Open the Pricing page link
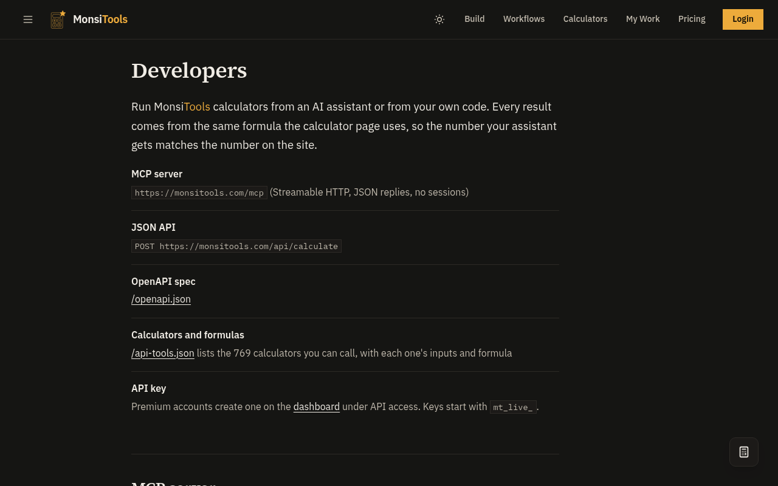Screen dimensions: 778x486 click(x=692, y=19)
